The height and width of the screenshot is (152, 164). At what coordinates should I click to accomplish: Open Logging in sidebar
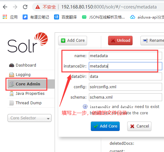(31, 75)
